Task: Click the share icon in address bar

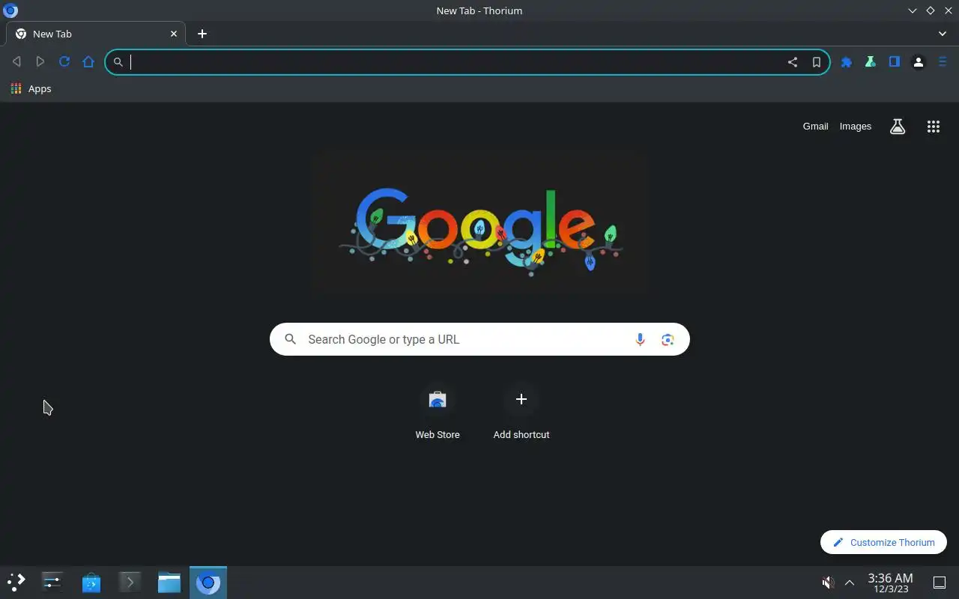Action: tap(793, 62)
